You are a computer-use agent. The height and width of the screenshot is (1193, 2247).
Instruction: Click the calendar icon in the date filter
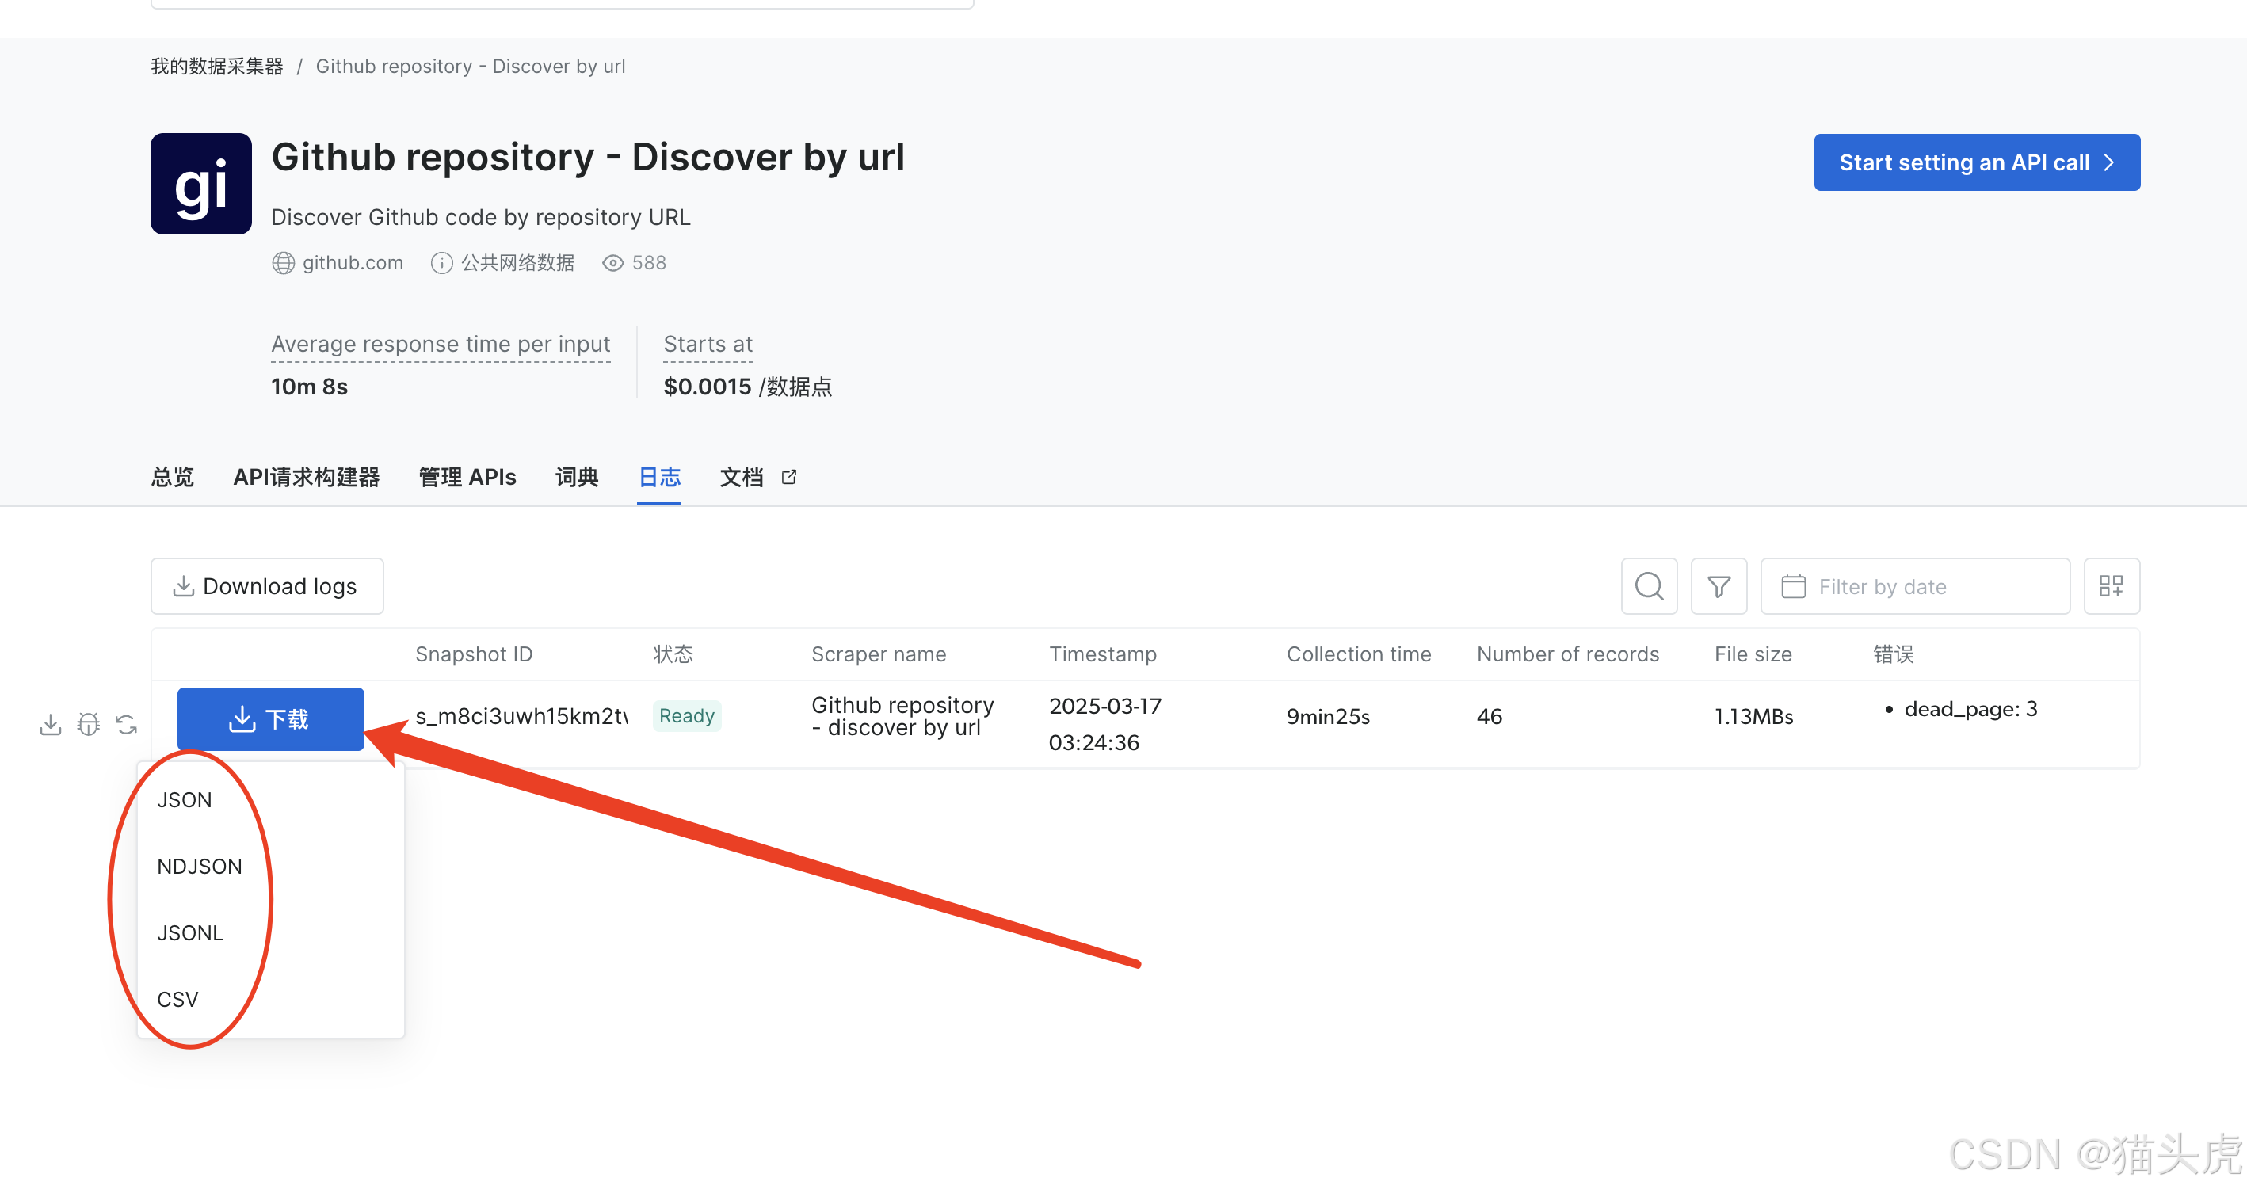click(1794, 586)
